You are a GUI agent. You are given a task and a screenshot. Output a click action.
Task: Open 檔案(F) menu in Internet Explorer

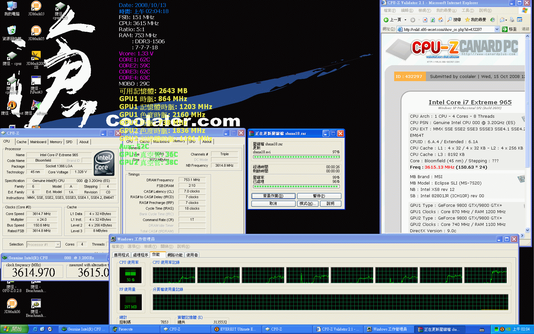click(x=389, y=10)
